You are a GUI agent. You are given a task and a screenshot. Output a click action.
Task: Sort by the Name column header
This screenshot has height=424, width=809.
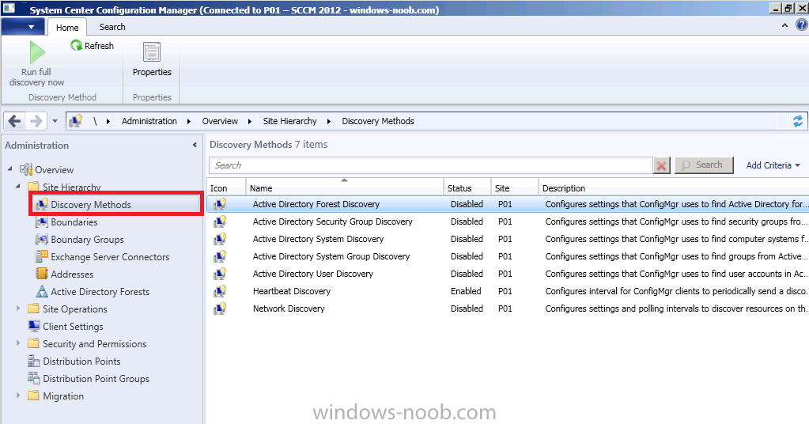pos(344,187)
